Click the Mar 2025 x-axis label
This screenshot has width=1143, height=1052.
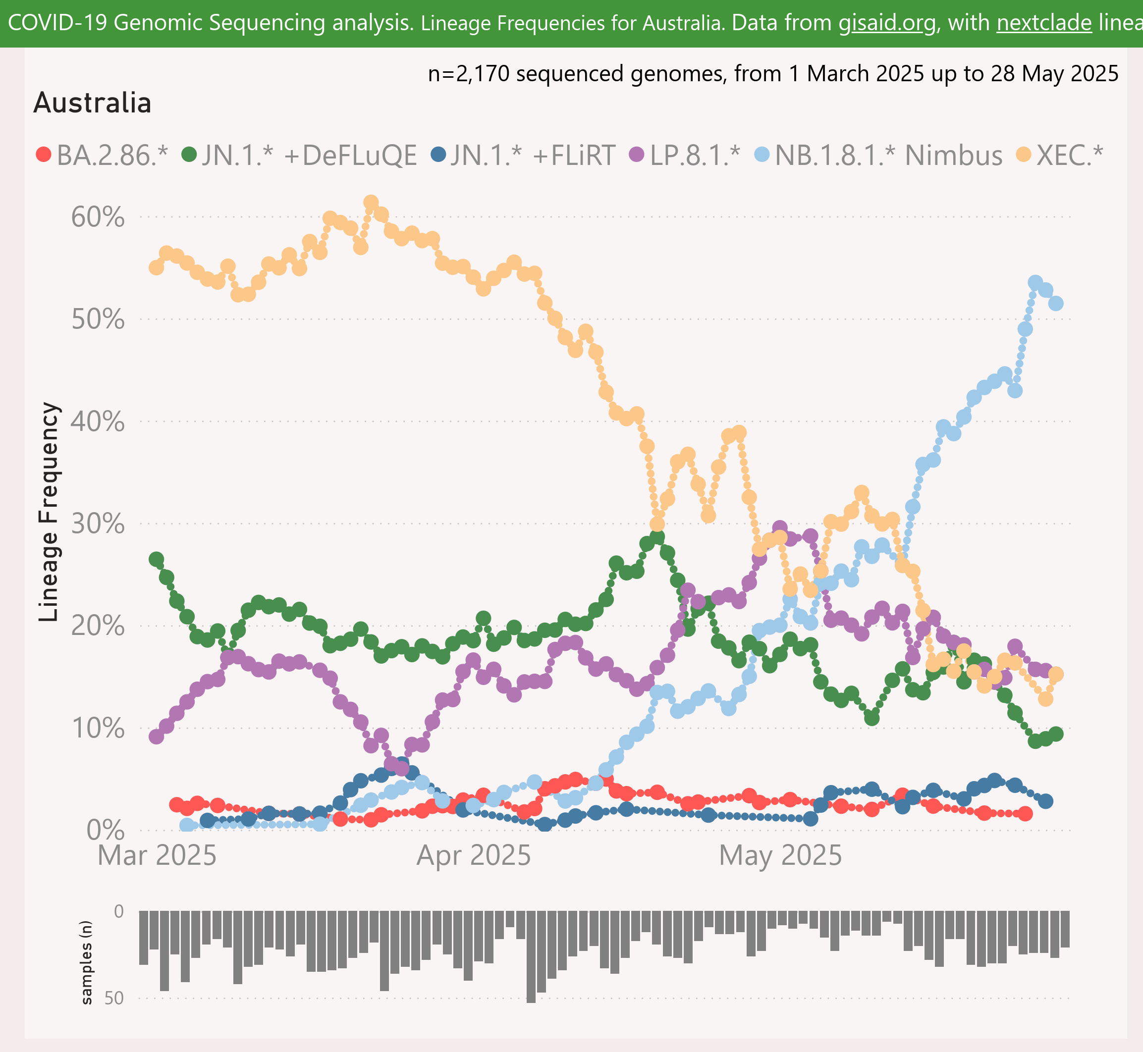[157, 855]
